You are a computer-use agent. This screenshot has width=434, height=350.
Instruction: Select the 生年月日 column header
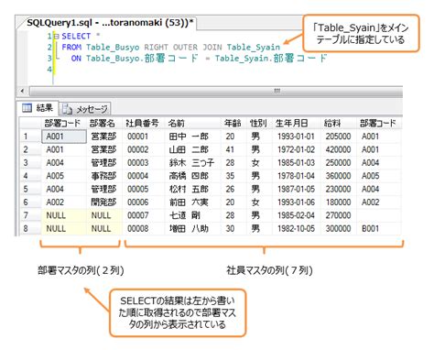pyautogui.click(x=297, y=124)
